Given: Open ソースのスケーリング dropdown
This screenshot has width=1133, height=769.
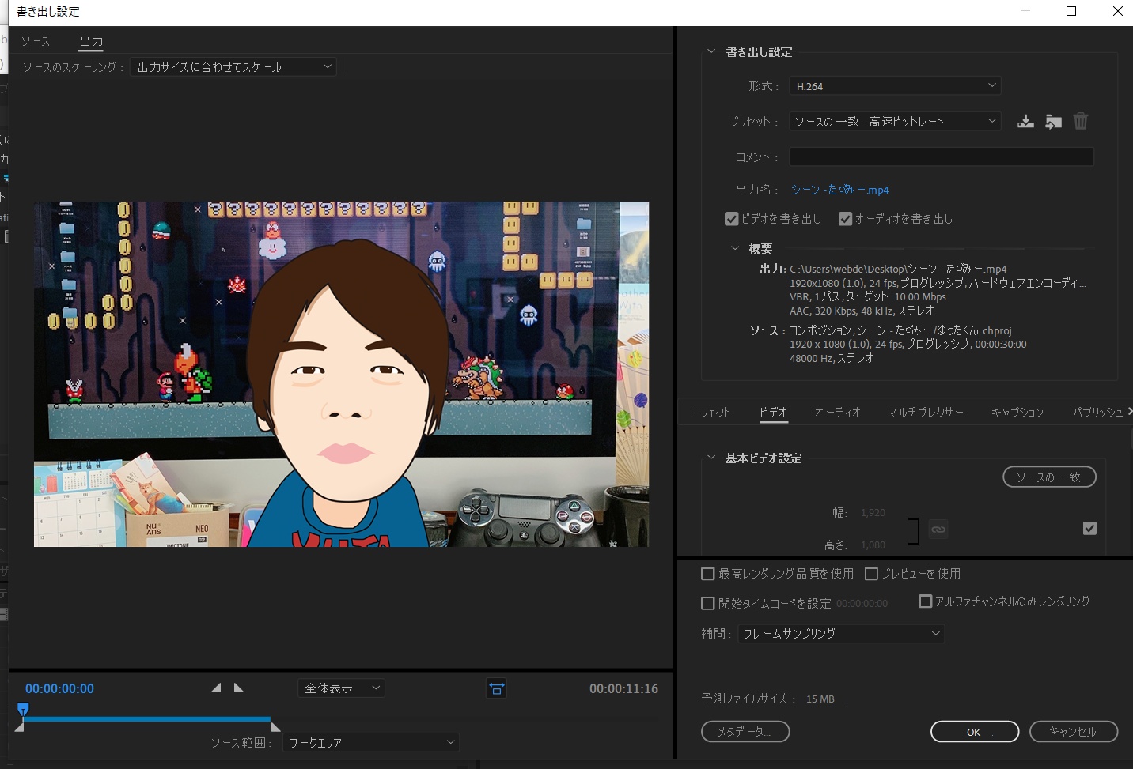Looking at the screenshot, I should pos(233,67).
